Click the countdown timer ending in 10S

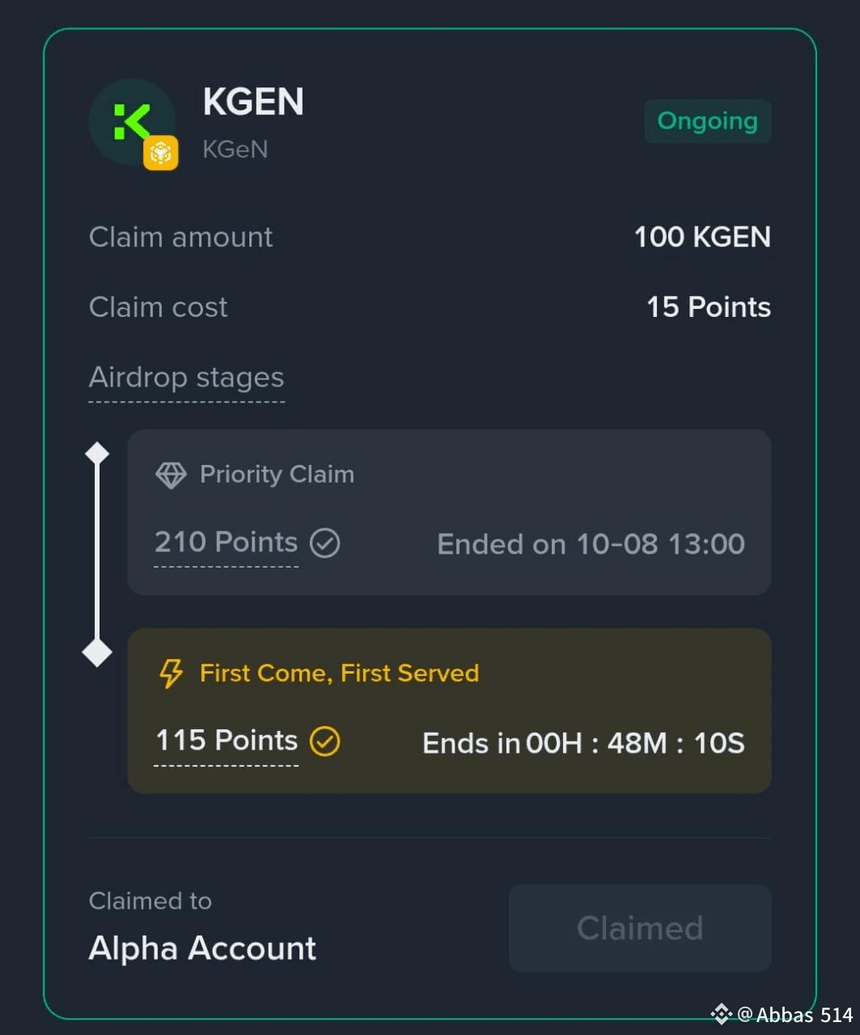click(635, 743)
